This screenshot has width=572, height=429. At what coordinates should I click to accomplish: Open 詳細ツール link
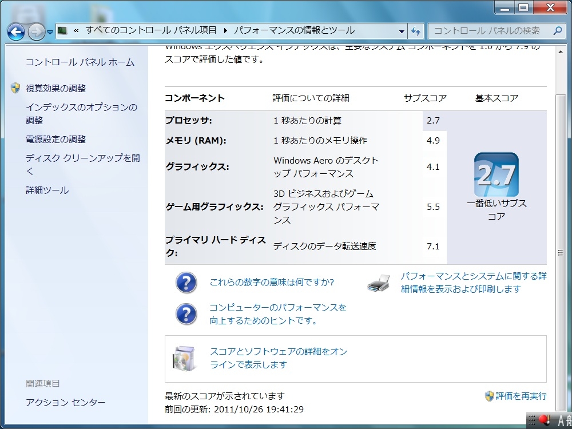(x=47, y=190)
